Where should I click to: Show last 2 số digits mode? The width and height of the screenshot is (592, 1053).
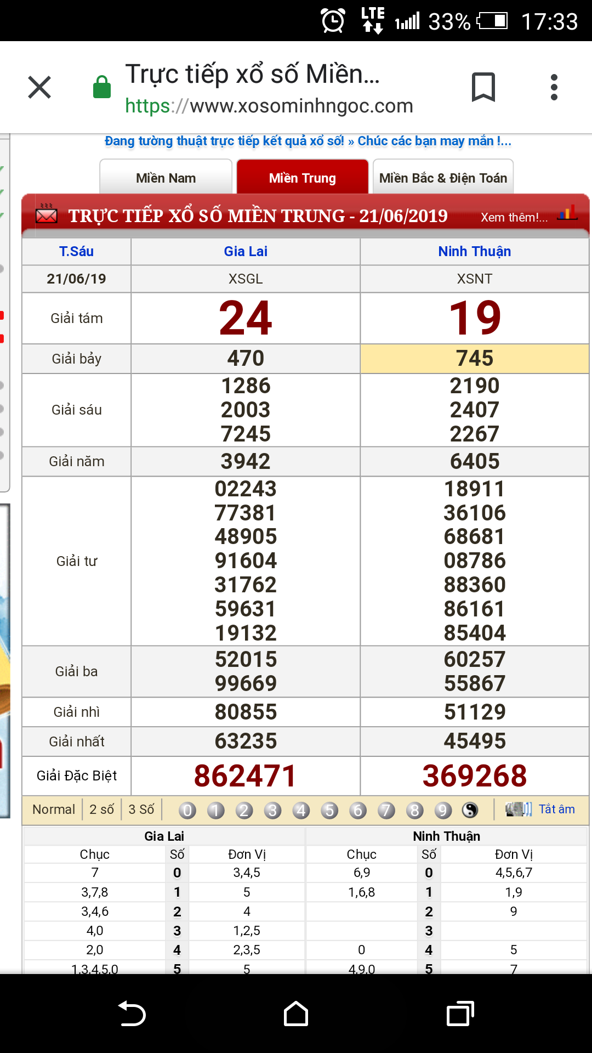coord(102,809)
